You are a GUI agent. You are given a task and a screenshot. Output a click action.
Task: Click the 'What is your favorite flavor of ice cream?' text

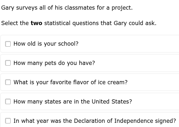[x=70, y=82]
